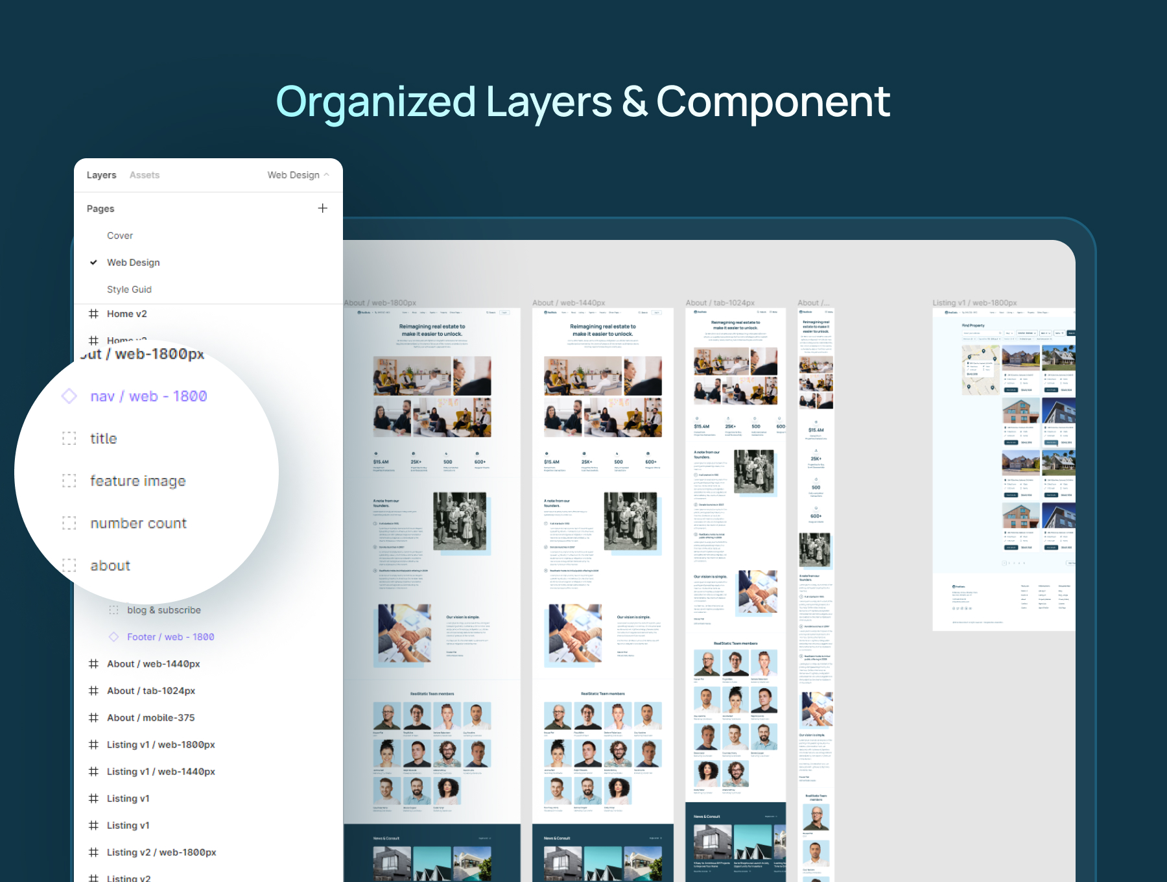This screenshot has height=882, width=1167.
Task: Open the Layers tab
Action: 101,175
